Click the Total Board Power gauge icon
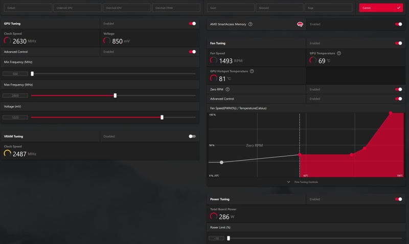409x244 pixels. (x=213, y=216)
